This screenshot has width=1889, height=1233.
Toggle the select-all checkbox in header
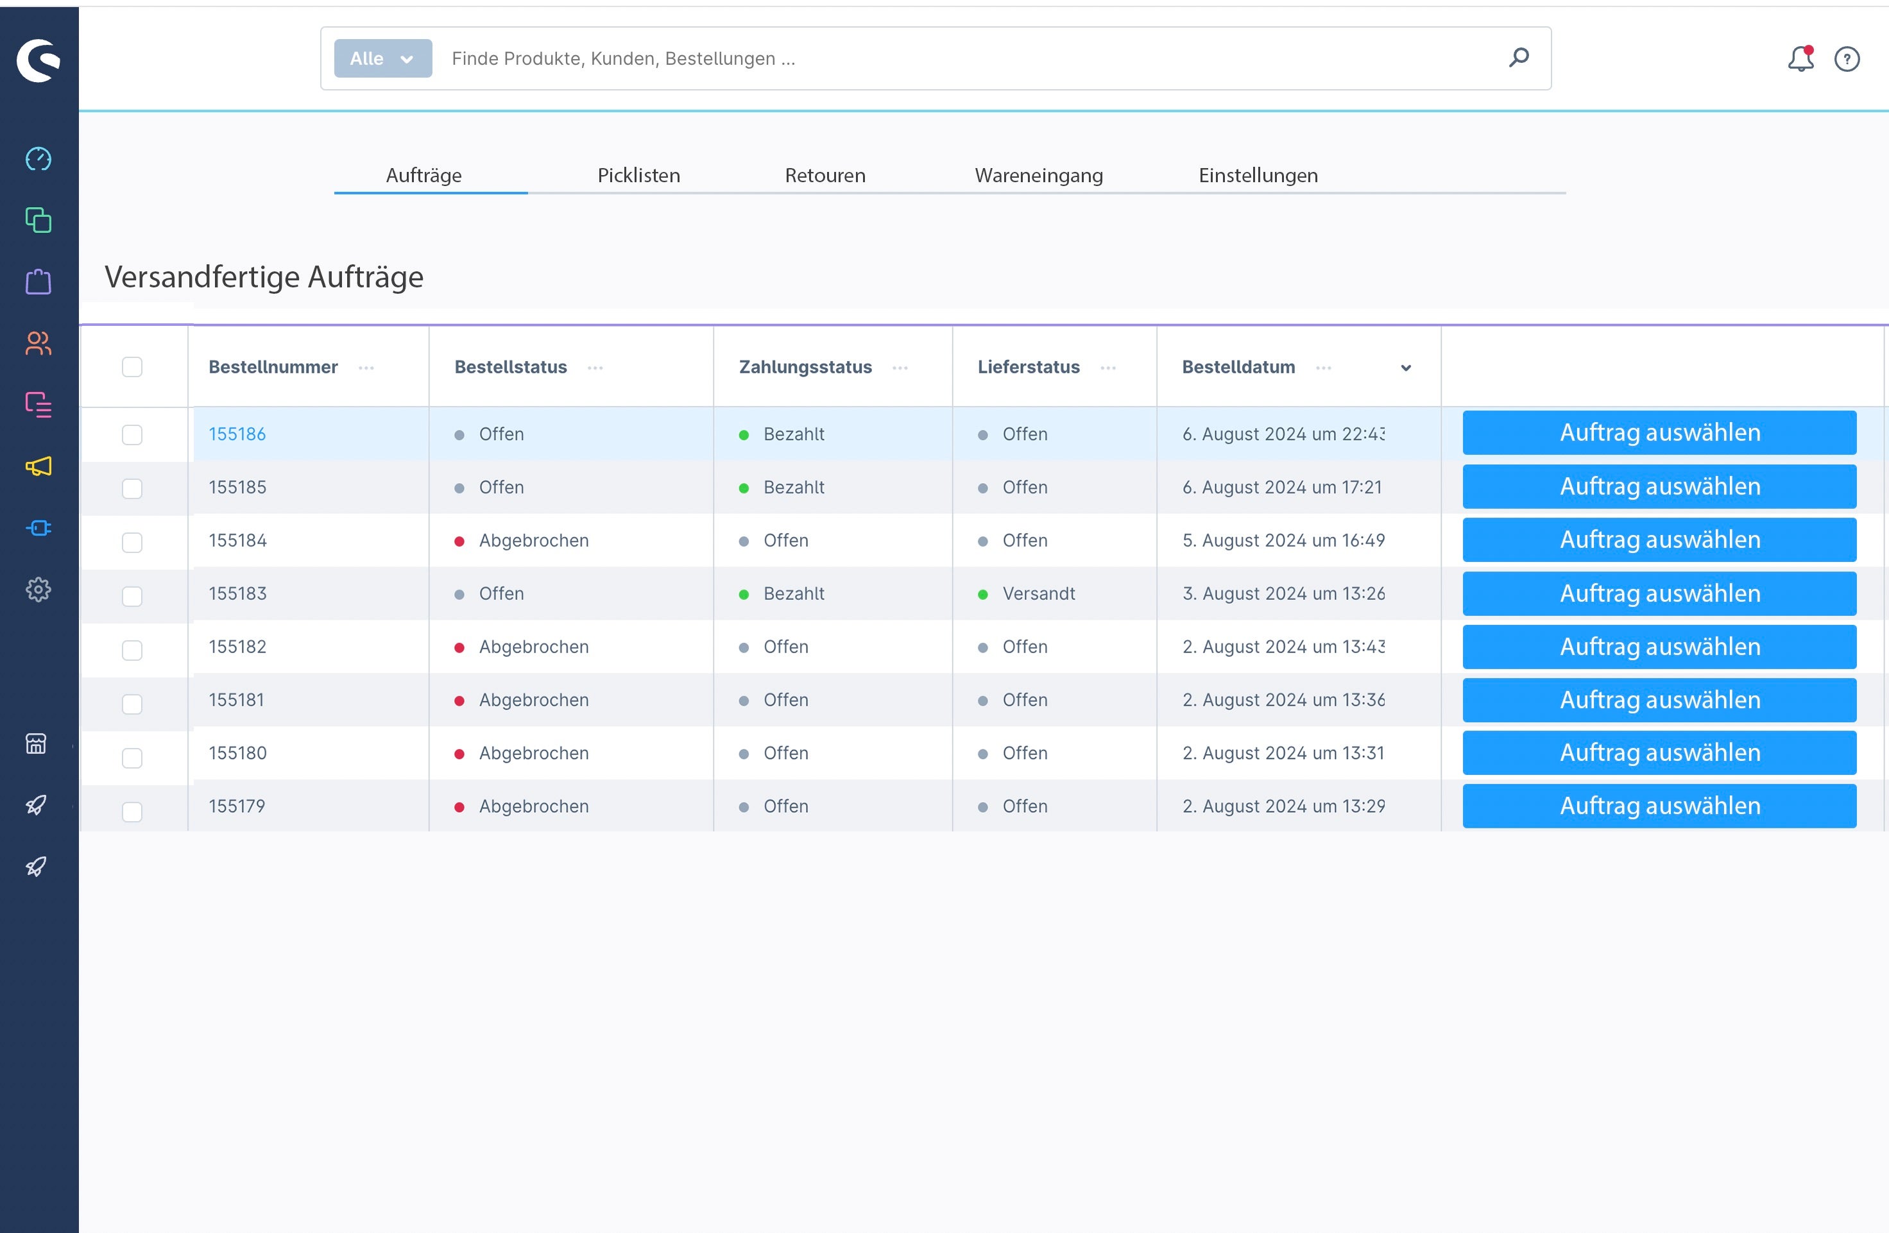133,366
